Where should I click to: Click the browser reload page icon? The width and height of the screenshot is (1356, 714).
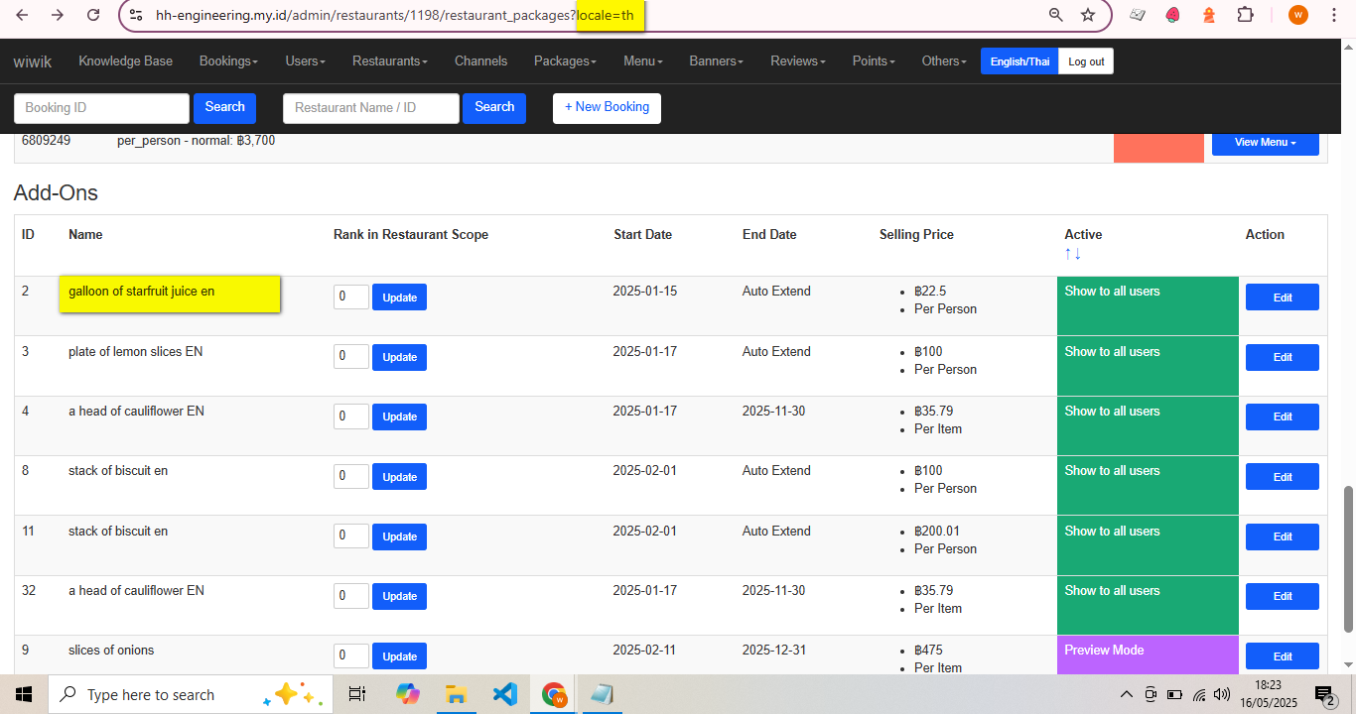tap(93, 15)
